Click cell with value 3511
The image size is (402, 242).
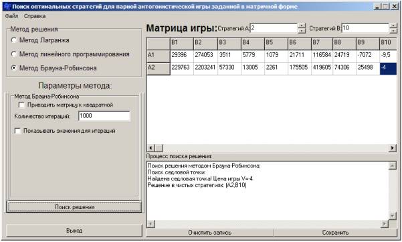[x=229, y=56]
